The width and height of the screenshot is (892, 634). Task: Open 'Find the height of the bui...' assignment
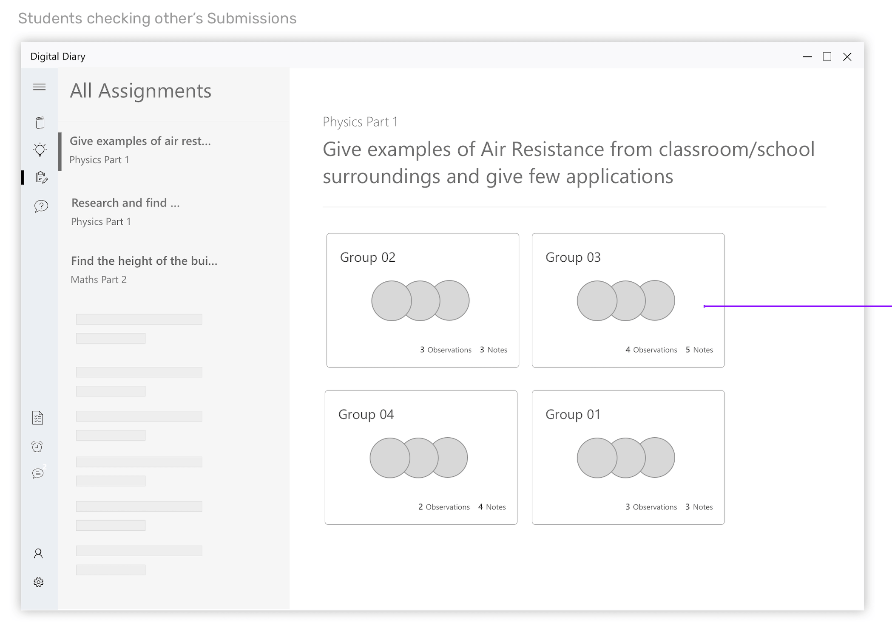(x=144, y=269)
